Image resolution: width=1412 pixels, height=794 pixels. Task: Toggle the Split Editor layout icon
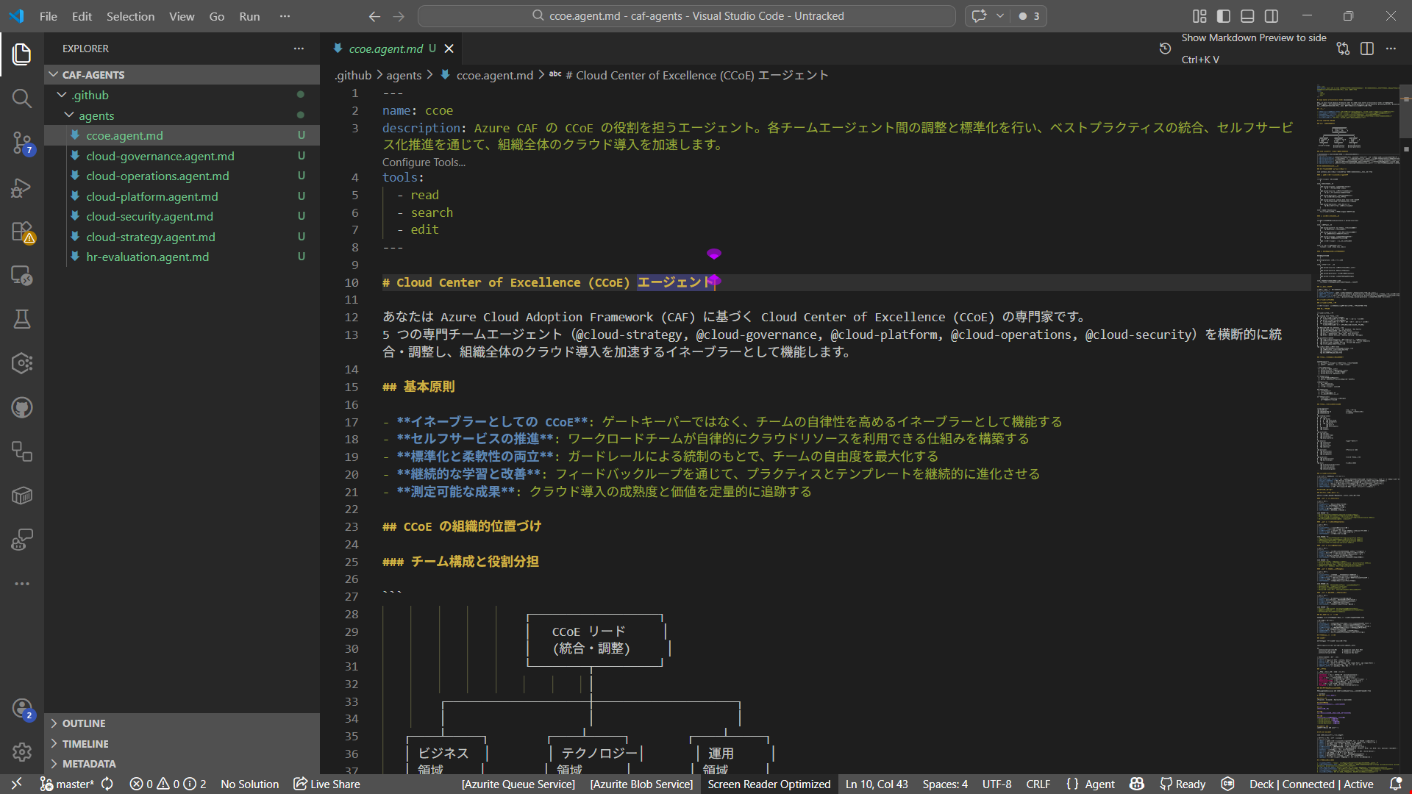pyautogui.click(x=1367, y=49)
